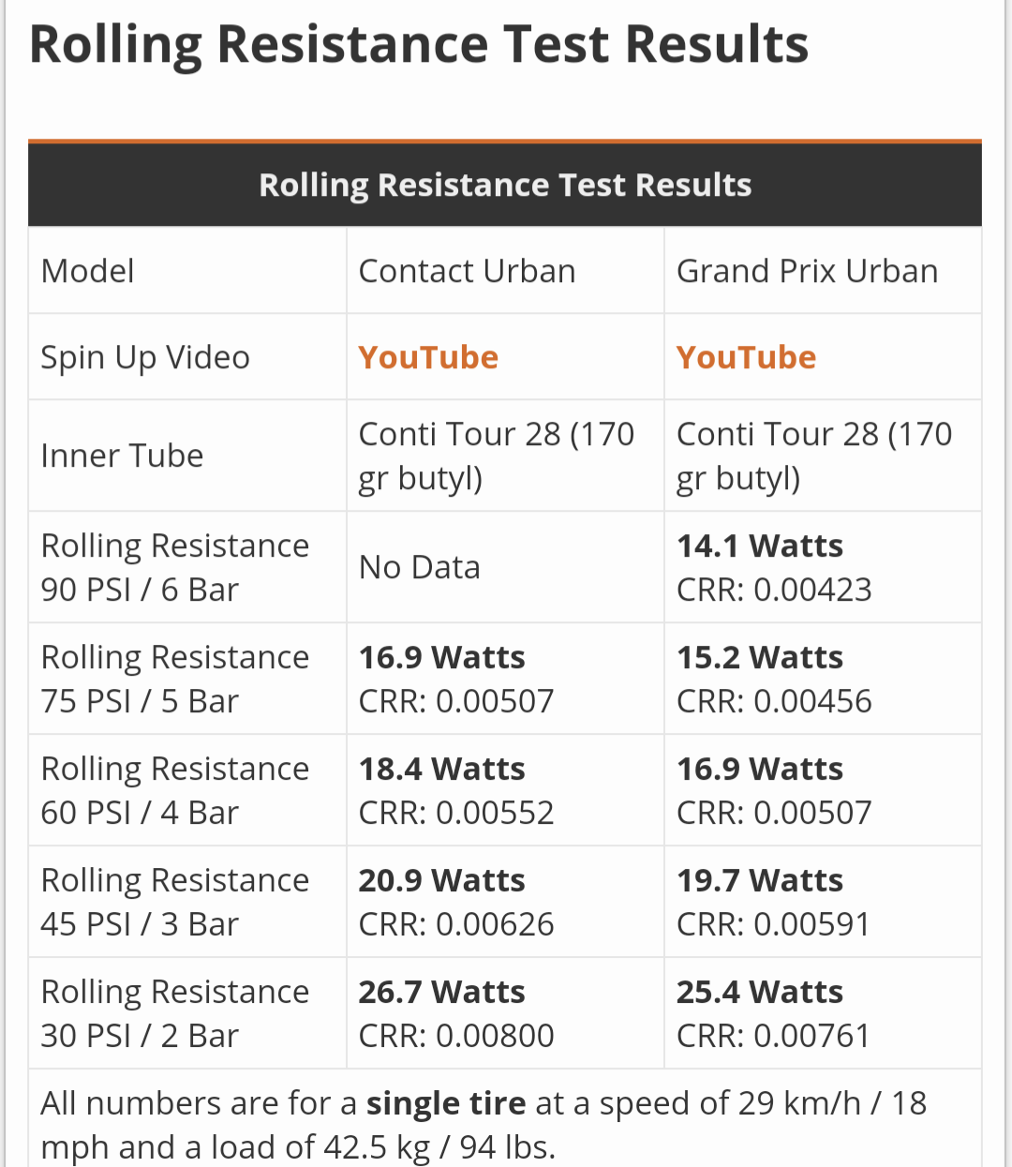Click the dark table header bar title
Screen dimensions: 1012x1167
(x=505, y=185)
